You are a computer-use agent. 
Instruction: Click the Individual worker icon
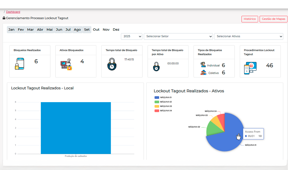(x=203, y=64)
